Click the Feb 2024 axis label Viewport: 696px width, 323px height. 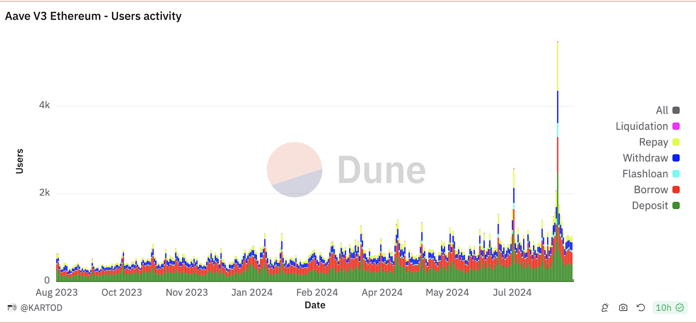pos(317,293)
